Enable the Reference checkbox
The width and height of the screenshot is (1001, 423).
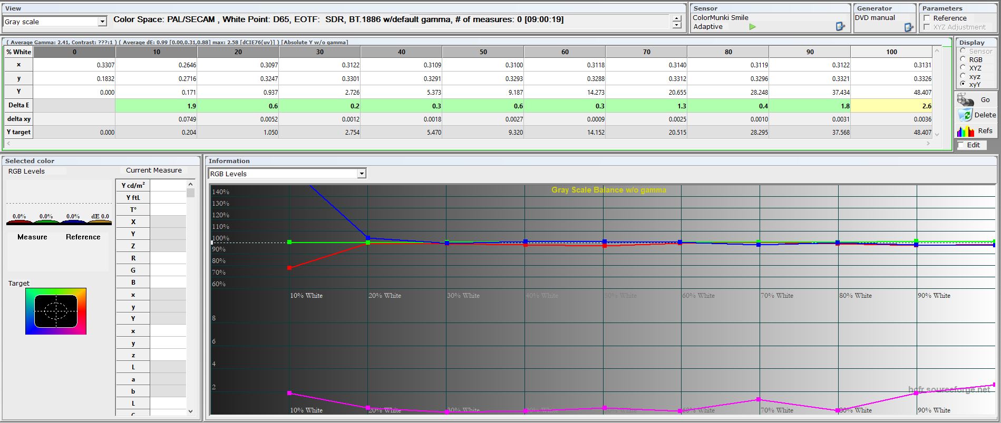(927, 18)
